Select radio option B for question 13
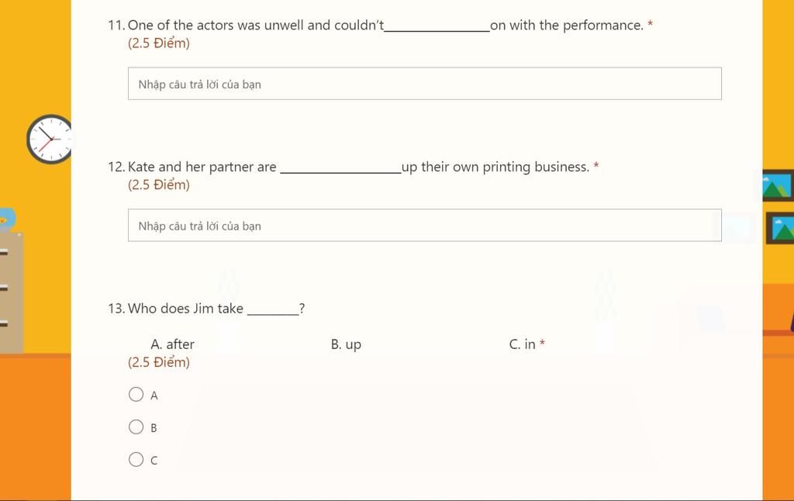Screen dimensions: 794x501 [x=136, y=427]
